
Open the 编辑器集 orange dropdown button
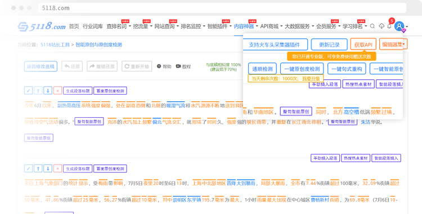point(393,44)
